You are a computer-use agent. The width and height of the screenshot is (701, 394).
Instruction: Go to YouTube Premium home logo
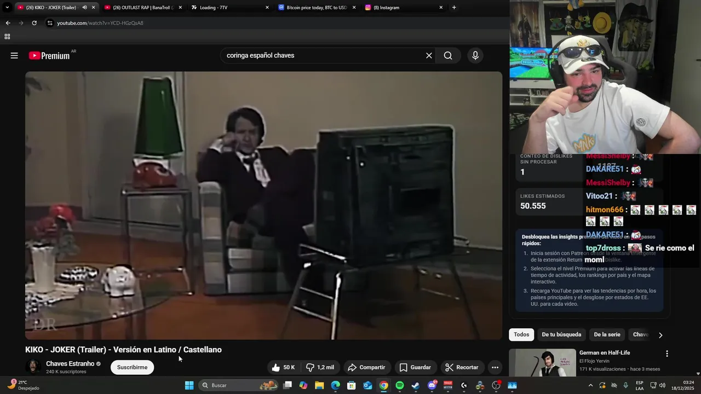pos(50,55)
